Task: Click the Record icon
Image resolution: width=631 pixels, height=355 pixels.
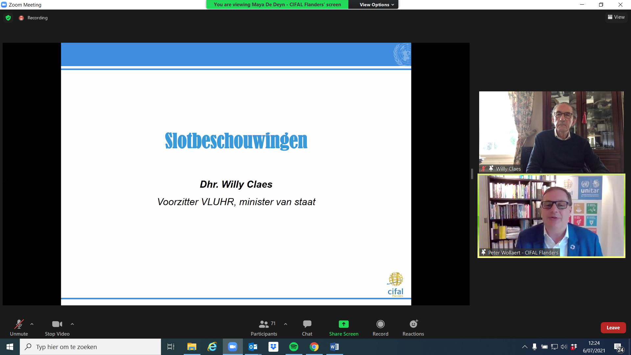Action: (380, 324)
